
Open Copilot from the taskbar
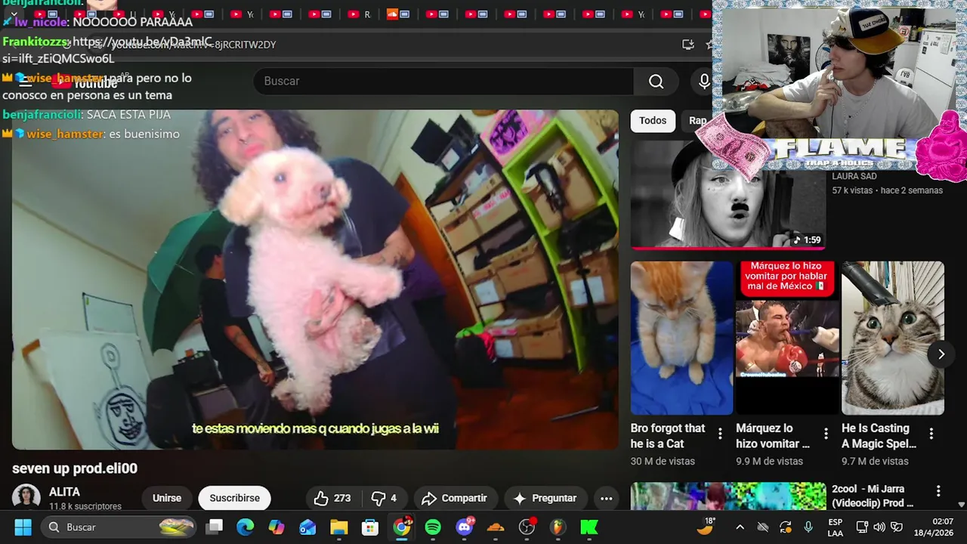pos(277,527)
